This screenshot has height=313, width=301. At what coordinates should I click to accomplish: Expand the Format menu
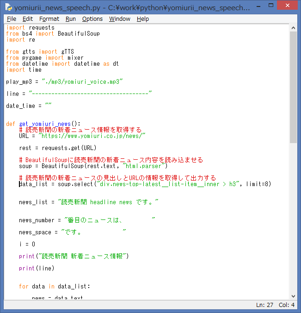tap(49, 19)
